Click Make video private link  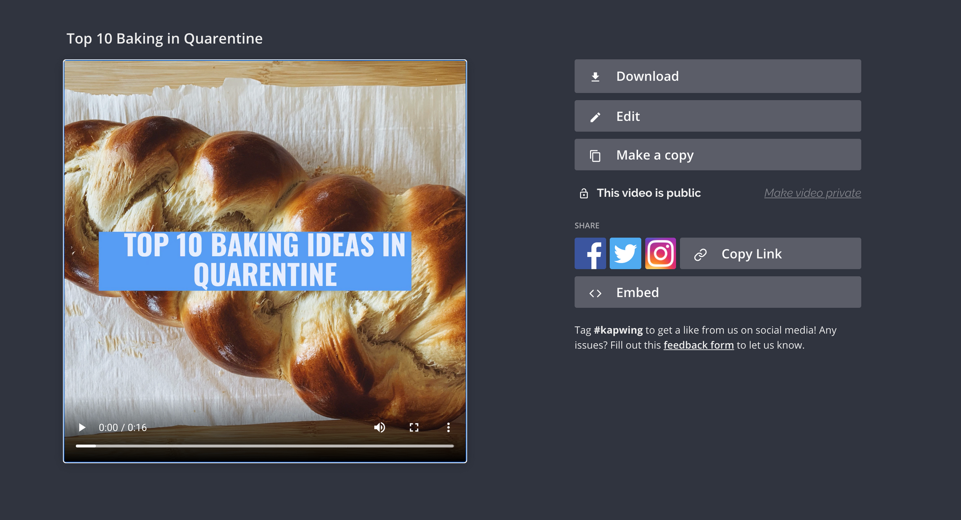(x=813, y=193)
